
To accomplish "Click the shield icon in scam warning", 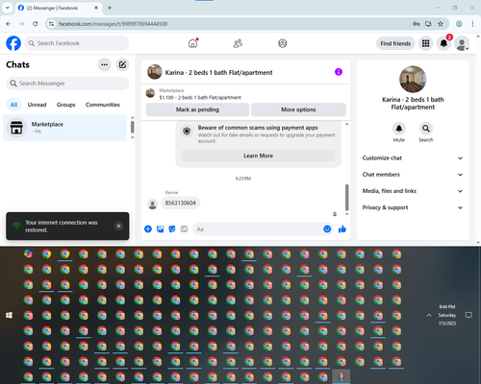I will pos(187,131).
